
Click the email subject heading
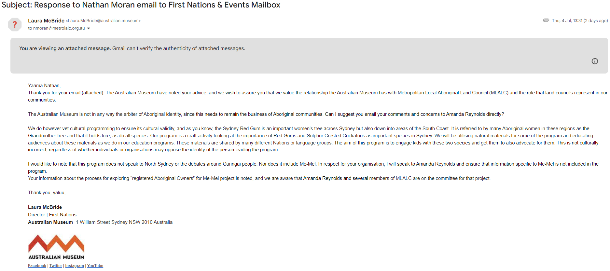pos(141,5)
